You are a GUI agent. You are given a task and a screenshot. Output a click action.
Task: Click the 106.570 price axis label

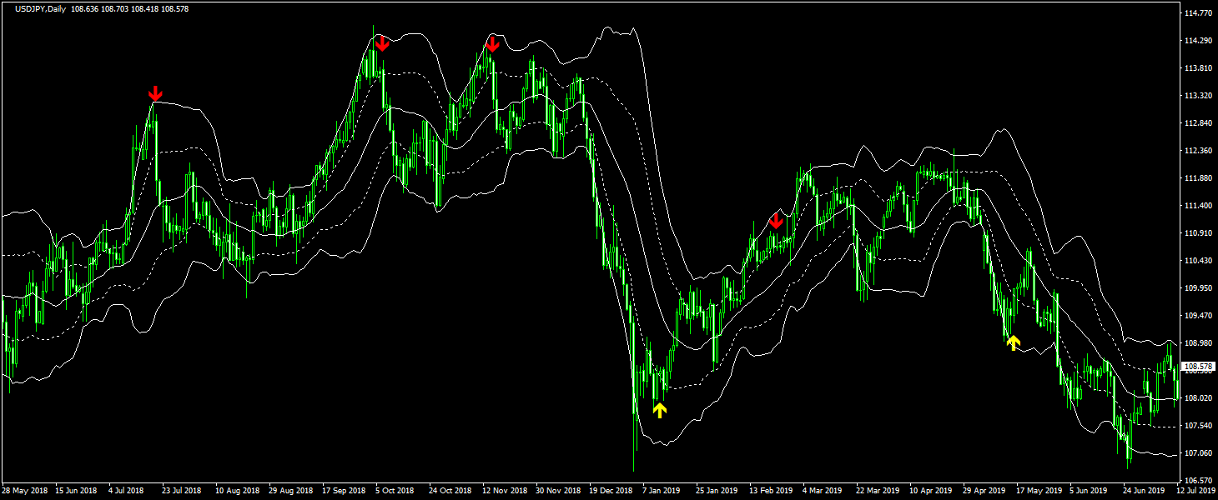click(1198, 481)
